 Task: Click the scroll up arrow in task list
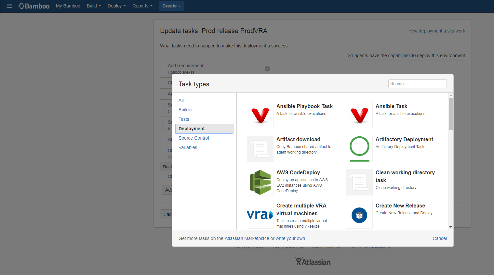tap(451, 95)
